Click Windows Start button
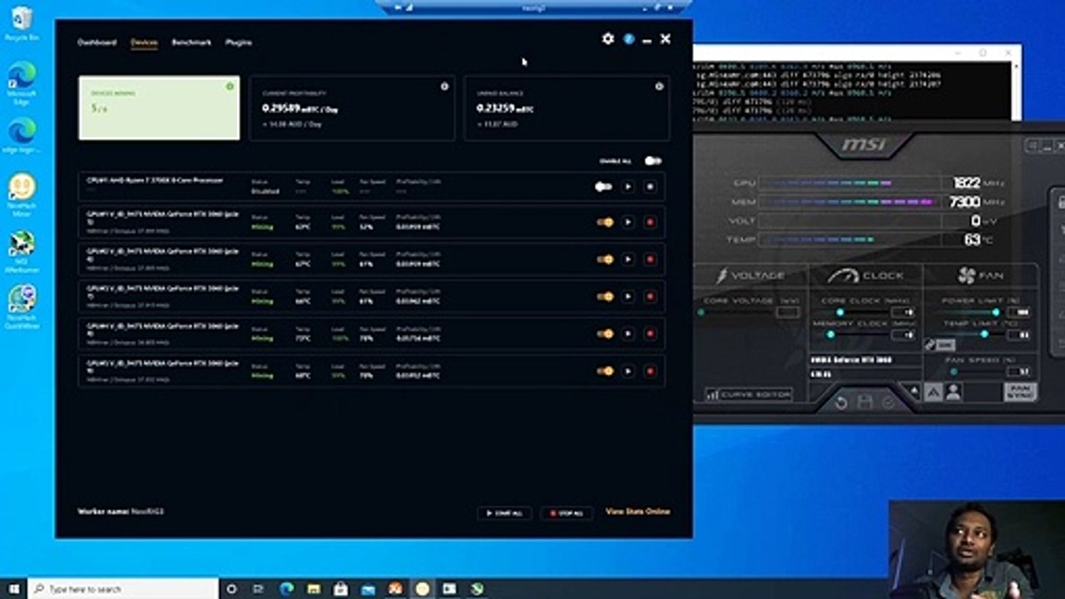Screen dimensions: 1065x599 click(14, 589)
